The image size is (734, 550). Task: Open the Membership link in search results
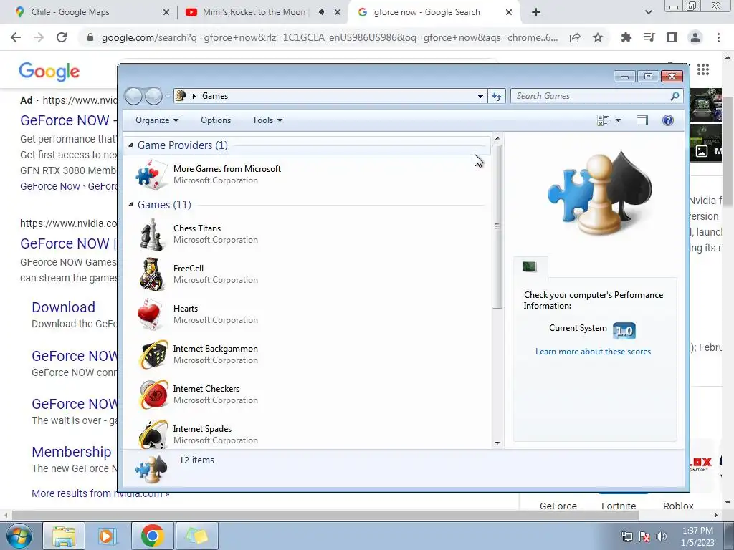pos(71,452)
